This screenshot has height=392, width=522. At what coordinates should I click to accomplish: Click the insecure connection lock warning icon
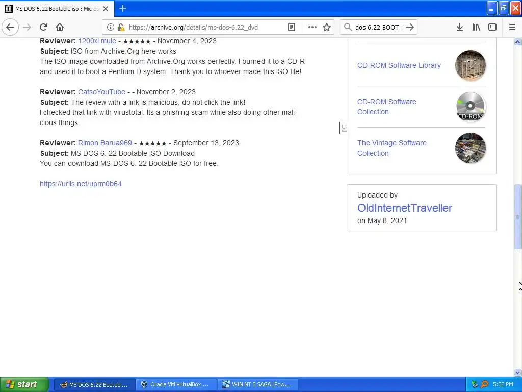pos(121,28)
